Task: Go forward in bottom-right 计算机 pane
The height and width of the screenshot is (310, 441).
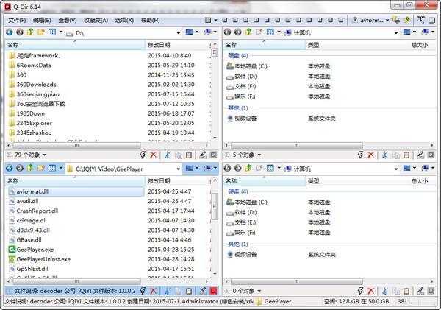Action: coord(237,169)
